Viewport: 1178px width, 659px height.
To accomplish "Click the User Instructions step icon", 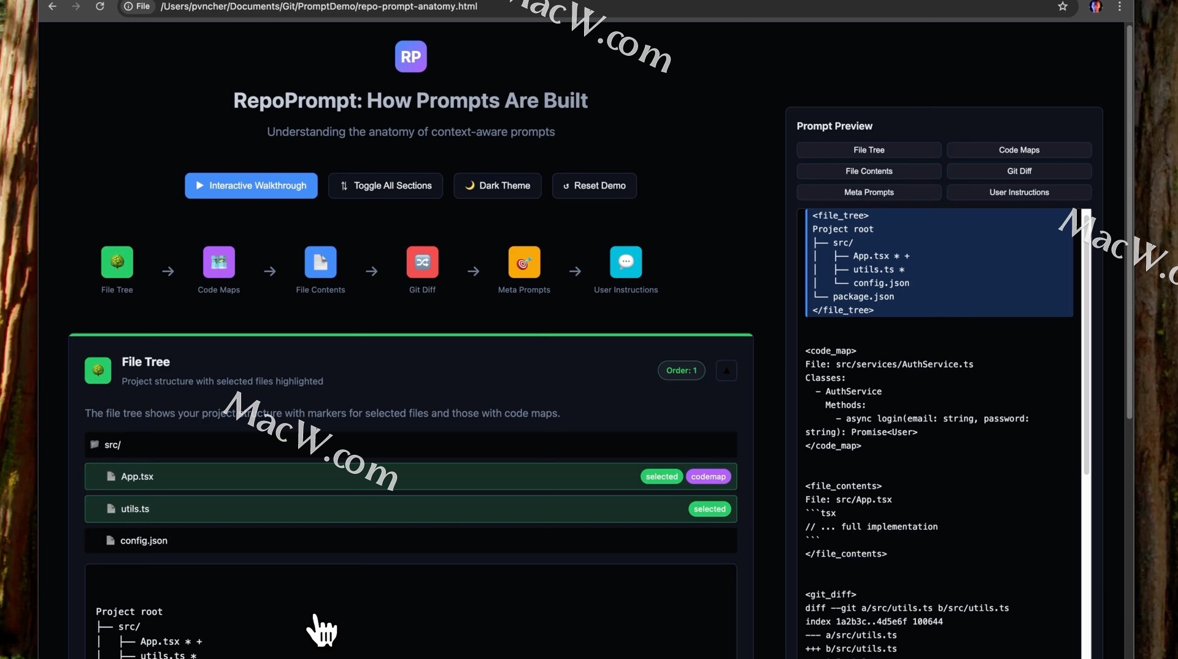I will tap(625, 262).
